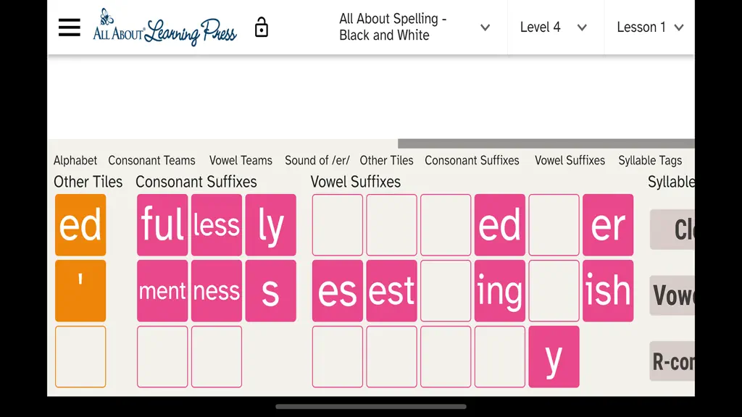Click the All About Learning Press logo
Viewport: 742px width, 417px height.
(x=164, y=28)
